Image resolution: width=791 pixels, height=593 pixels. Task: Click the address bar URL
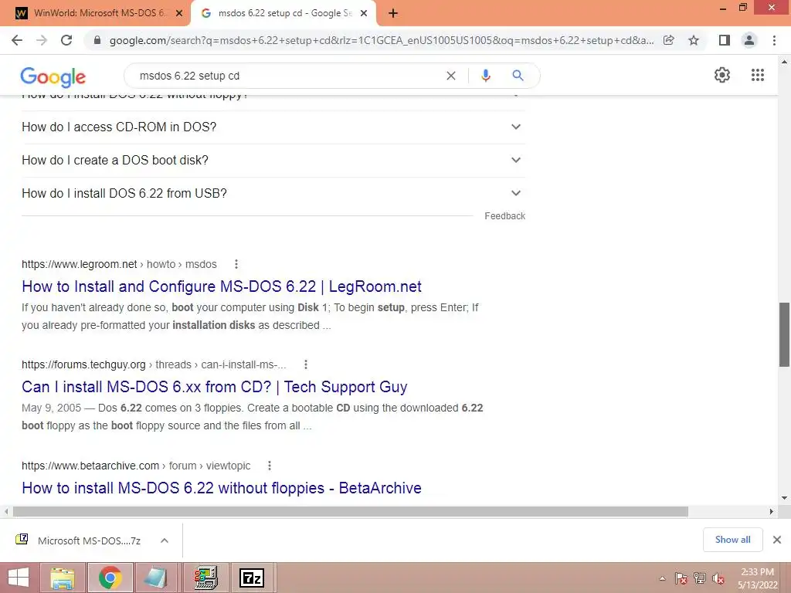(382, 40)
